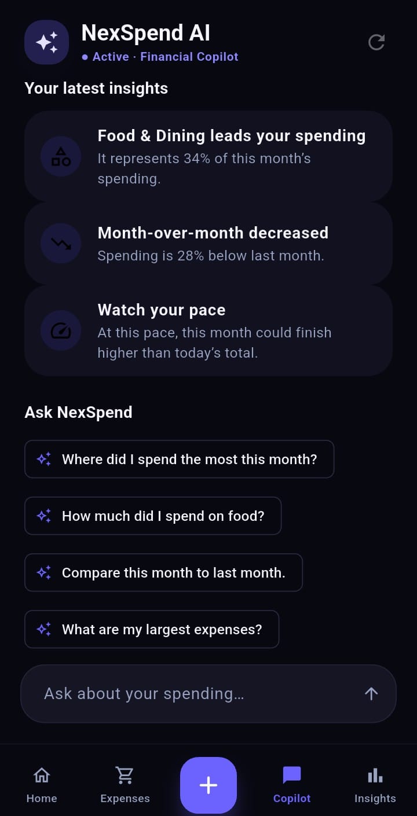Tap the refresh icon in the header
The image size is (417, 816).
pyautogui.click(x=376, y=42)
